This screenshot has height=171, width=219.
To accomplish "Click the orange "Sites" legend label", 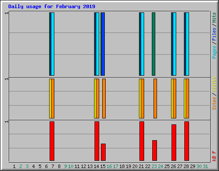I will point(214,103).
